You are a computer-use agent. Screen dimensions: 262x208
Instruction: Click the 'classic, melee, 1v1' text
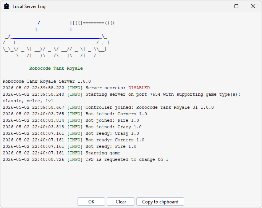[28, 101]
